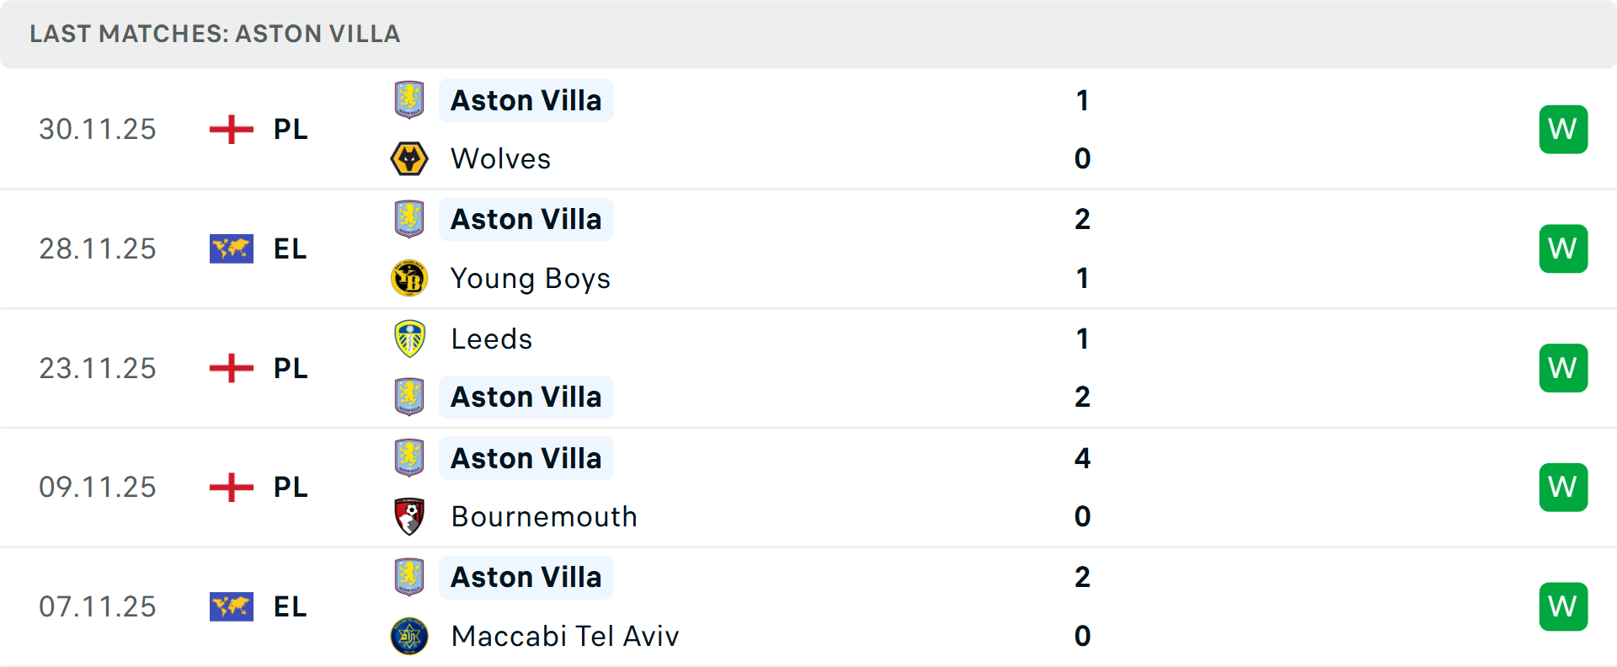Screen dimensions: 1617x667
Task: Click the England flag on the Leeds match row
Action: pos(230,368)
